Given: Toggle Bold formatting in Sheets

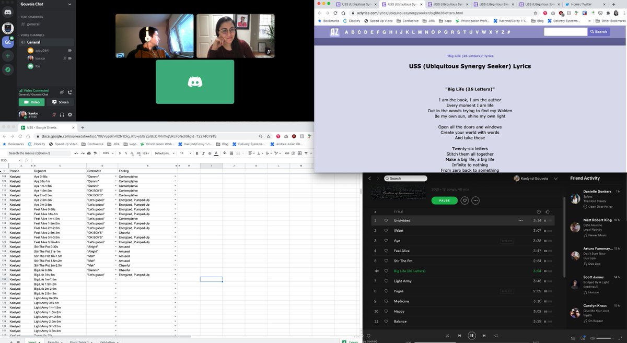Looking at the screenshot, I should pyautogui.click(x=197, y=153).
